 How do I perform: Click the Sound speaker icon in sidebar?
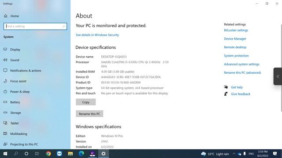(x=5, y=60)
